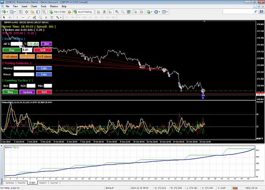
Task: Tile chart windows icon
Action: pos(128,12)
